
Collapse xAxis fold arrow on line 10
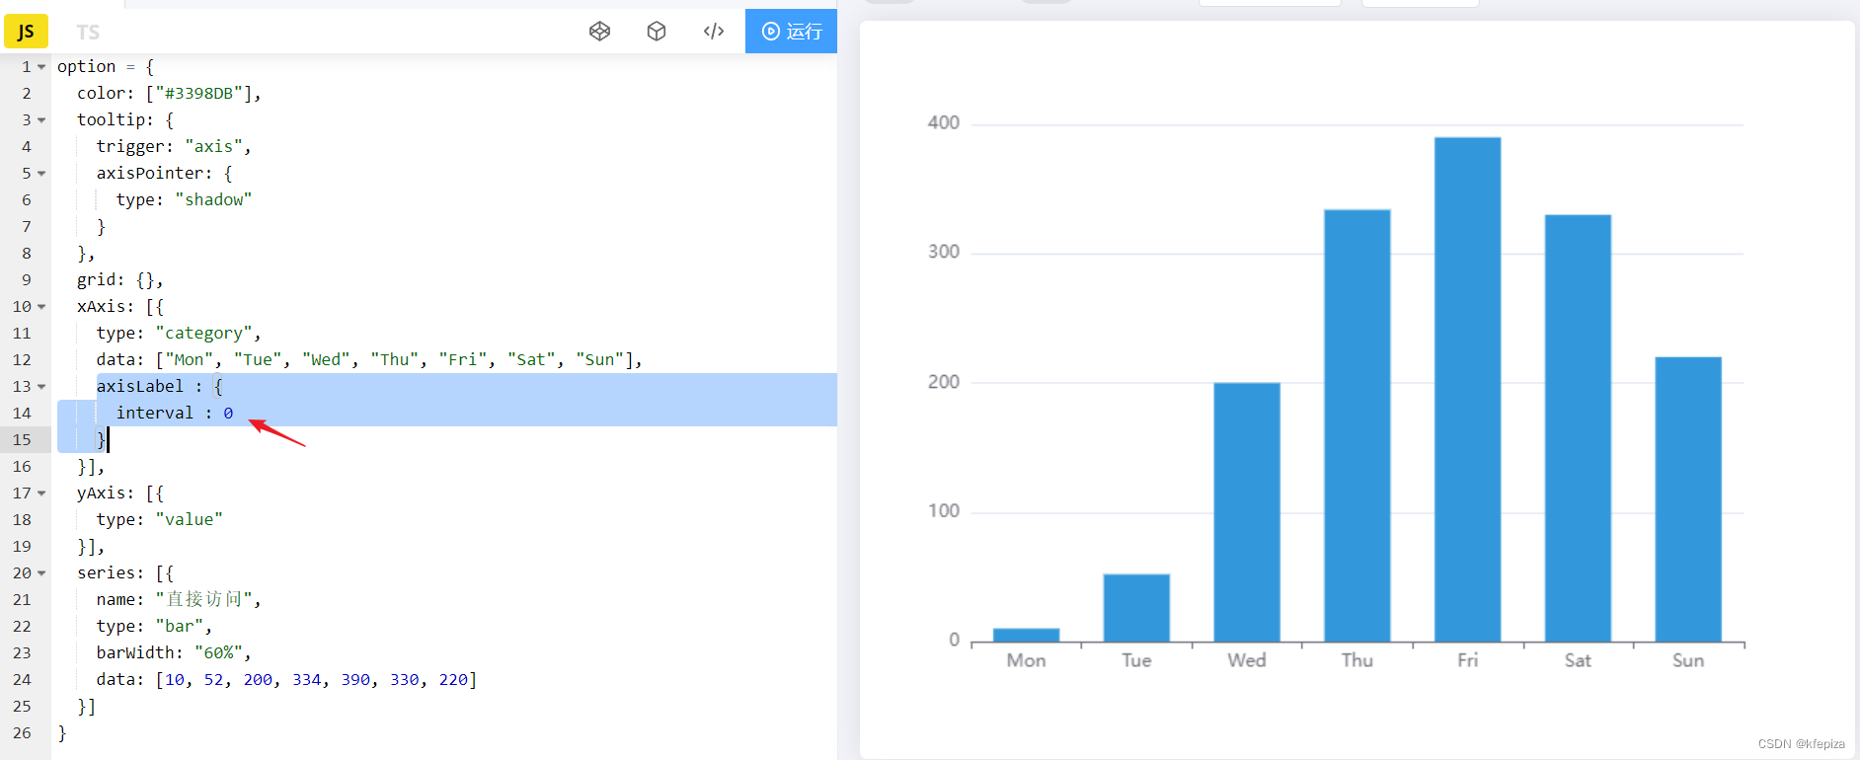[41, 307]
